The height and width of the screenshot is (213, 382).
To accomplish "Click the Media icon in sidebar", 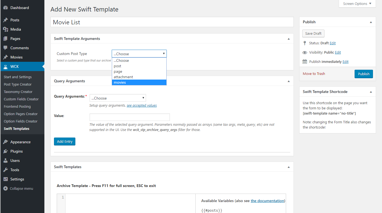I will pos(5,29).
